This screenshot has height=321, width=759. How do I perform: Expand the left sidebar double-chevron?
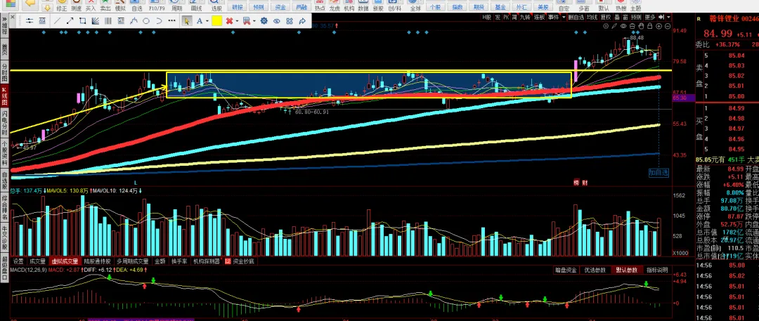click(4, 20)
